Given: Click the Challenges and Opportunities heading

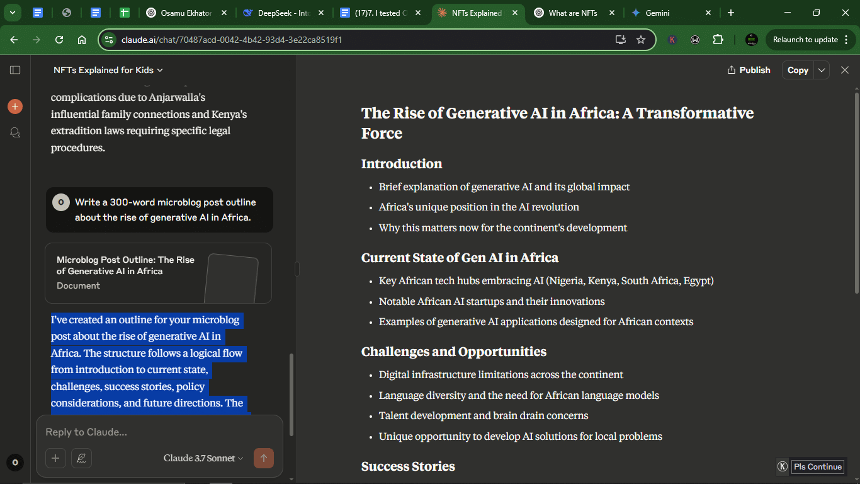Looking at the screenshot, I should pyautogui.click(x=454, y=352).
